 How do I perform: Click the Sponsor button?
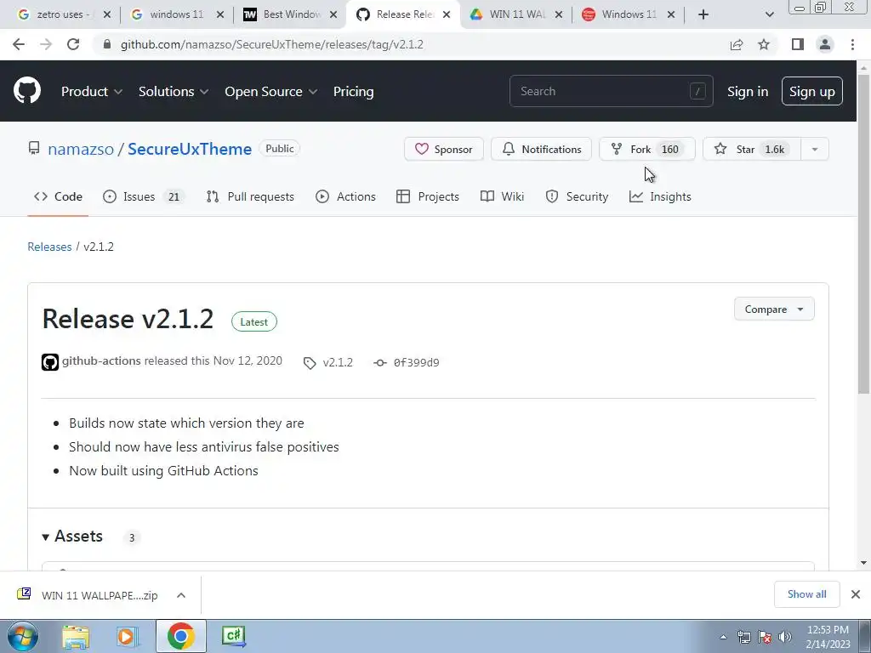pyautogui.click(x=444, y=150)
